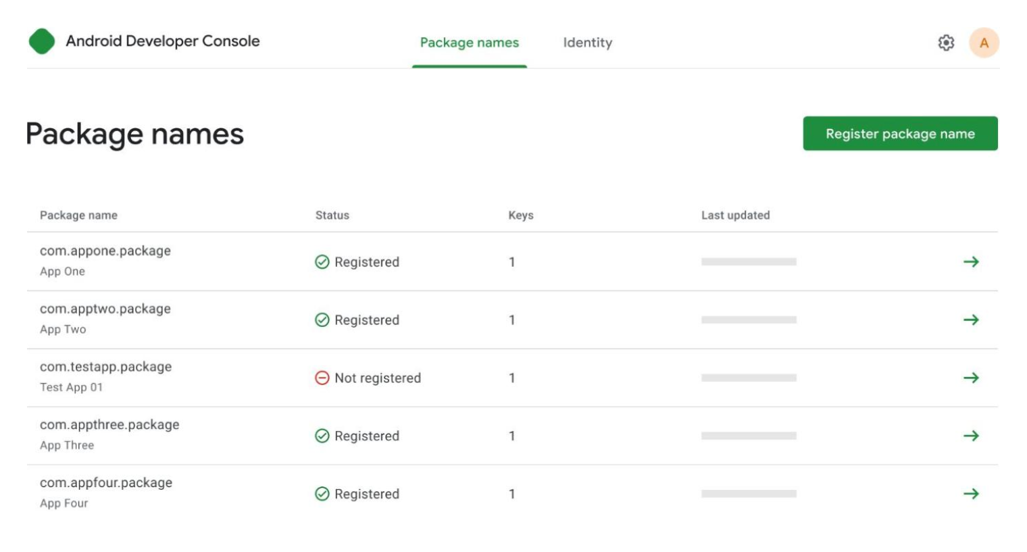Select the com.appfour.package entry
This screenshot has width=1027, height=552.
[106, 483]
